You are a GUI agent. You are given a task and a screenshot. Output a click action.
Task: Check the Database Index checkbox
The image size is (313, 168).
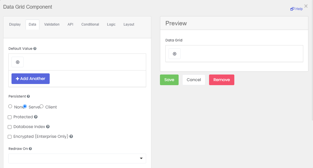pyautogui.click(x=10, y=127)
